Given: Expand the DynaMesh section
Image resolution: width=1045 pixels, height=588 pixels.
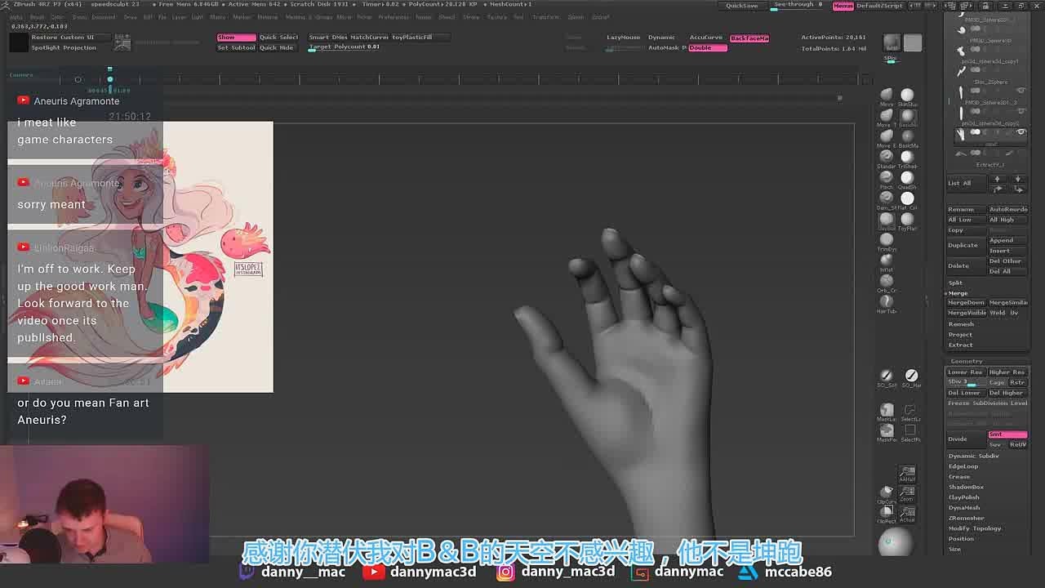Looking at the screenshot, I should coord(964,508).
